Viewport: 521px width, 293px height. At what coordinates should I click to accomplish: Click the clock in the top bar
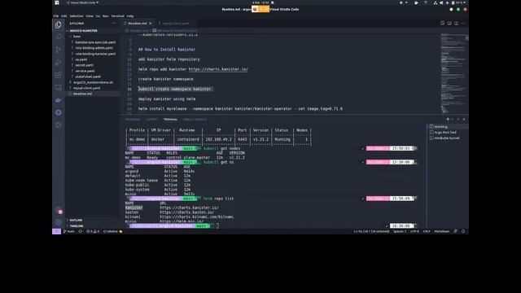pos(260,2)
